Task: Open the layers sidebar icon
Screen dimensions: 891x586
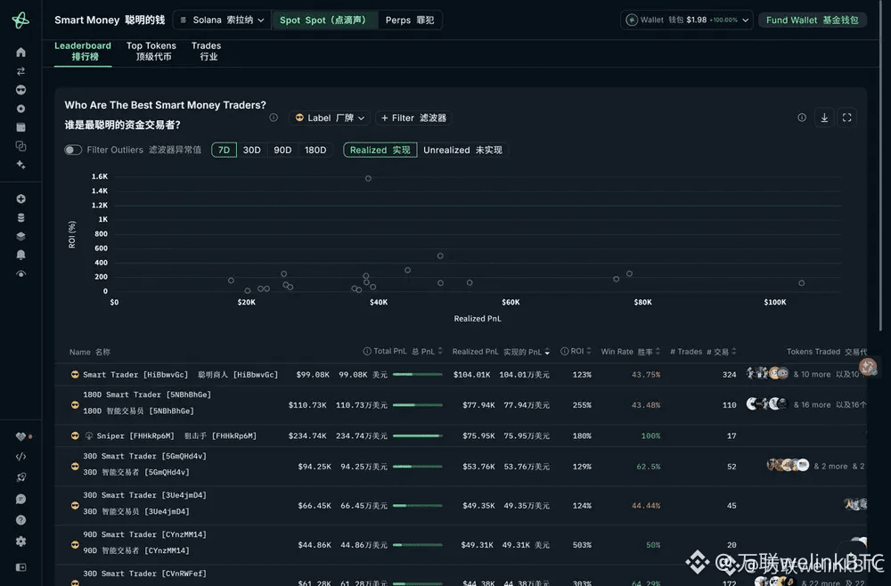Action: [x=21, y=236]
